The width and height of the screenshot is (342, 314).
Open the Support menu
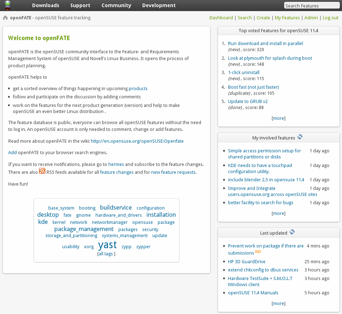(x=80, y=5)
